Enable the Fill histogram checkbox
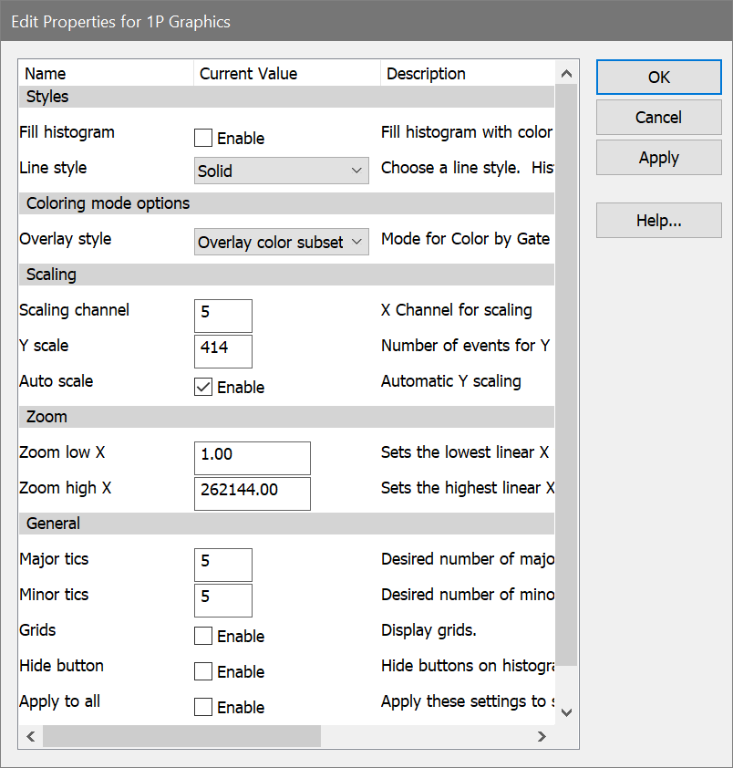 coord(203,139)
